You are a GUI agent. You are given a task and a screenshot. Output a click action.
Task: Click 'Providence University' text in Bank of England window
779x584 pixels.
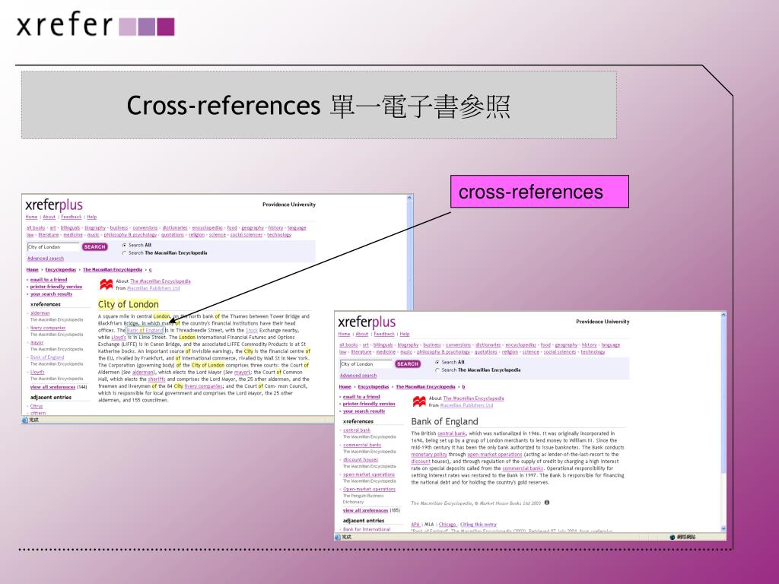[x=603, y=322]
